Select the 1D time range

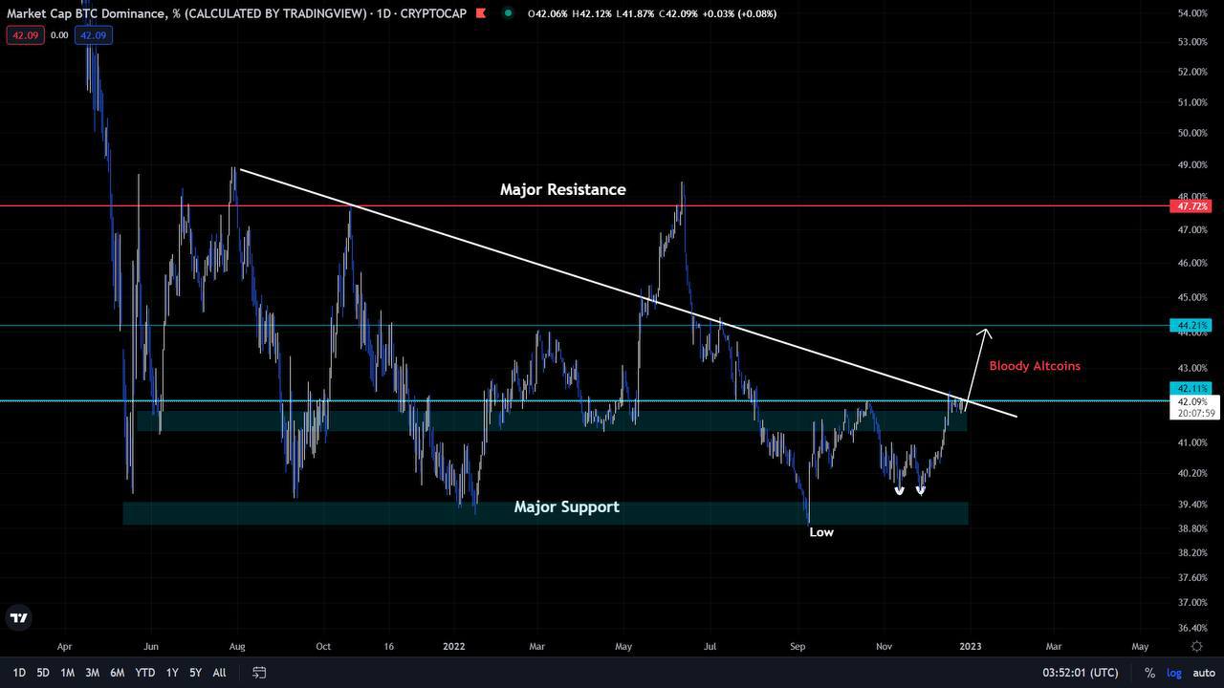coord(18,673)
